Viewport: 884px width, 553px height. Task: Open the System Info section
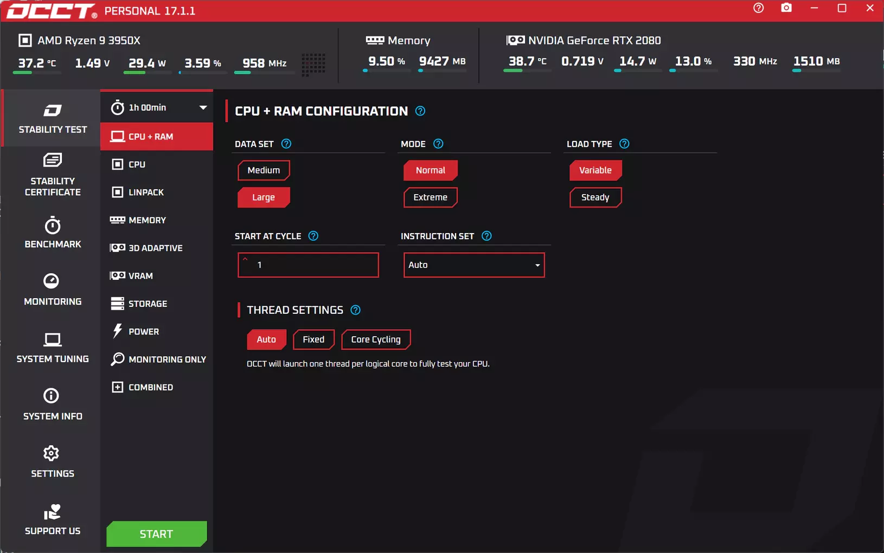[x=53, y=404]
